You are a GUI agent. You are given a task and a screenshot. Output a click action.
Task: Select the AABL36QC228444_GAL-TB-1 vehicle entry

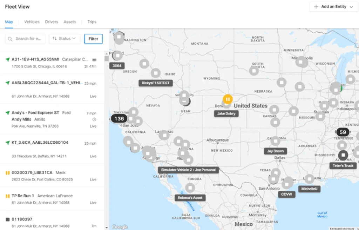[52, 89]
